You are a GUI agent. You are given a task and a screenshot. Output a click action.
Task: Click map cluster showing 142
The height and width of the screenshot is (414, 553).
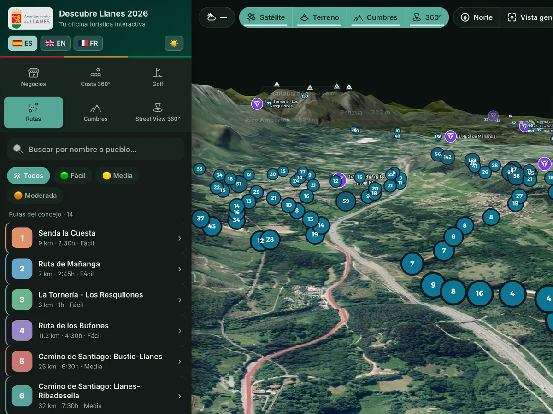click(447, 157)
